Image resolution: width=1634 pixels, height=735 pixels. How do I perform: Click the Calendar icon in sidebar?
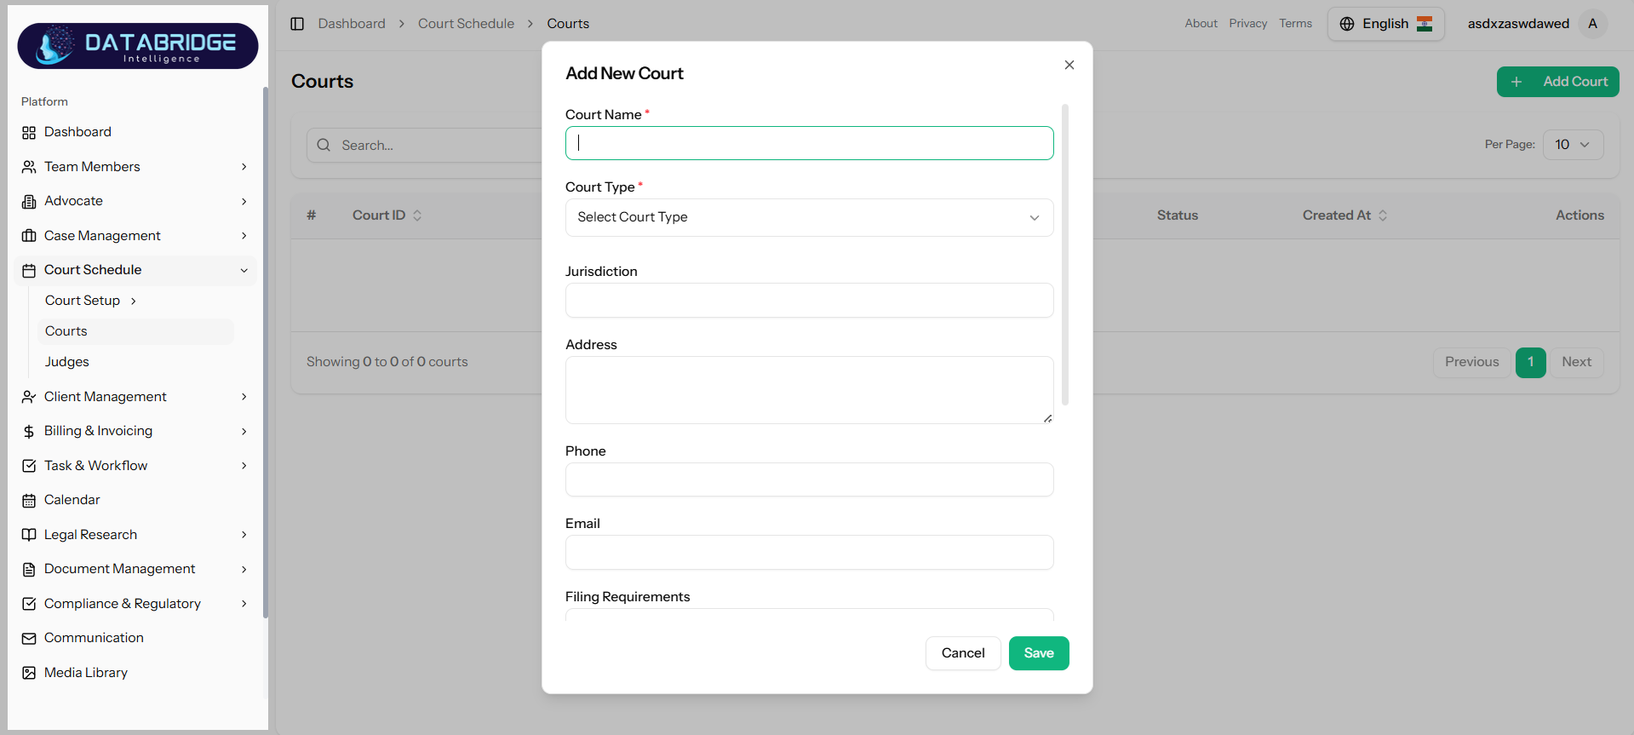click(29, 501)
